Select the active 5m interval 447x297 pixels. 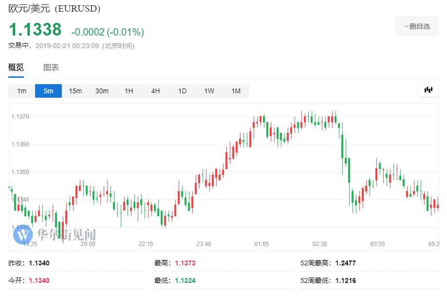(x=48, y=91)
